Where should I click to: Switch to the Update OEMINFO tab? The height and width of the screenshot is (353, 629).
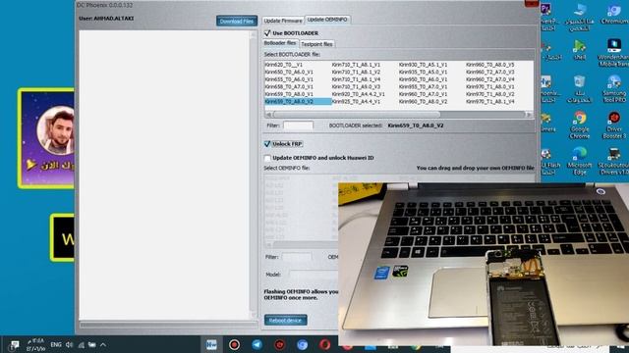[x=327, y=20]
